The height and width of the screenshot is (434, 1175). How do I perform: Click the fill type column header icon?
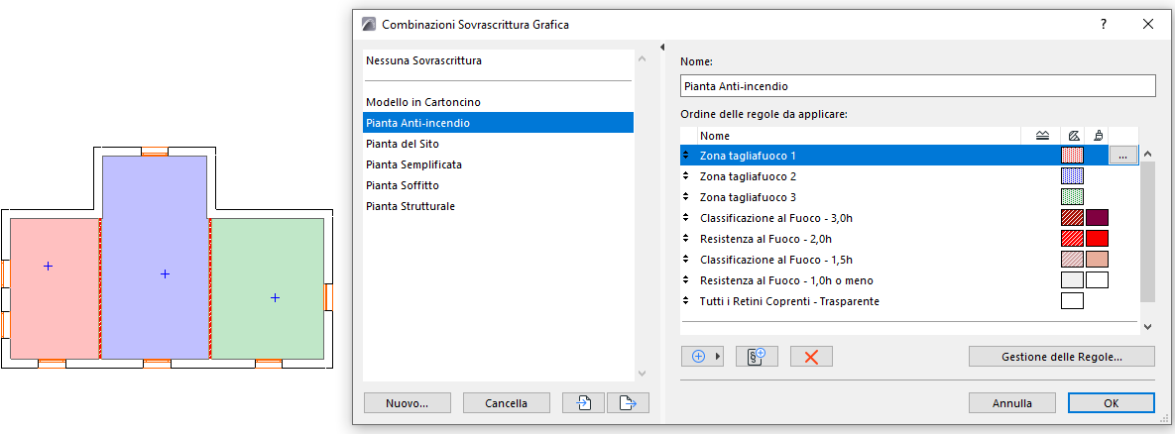pos(1072,136)
